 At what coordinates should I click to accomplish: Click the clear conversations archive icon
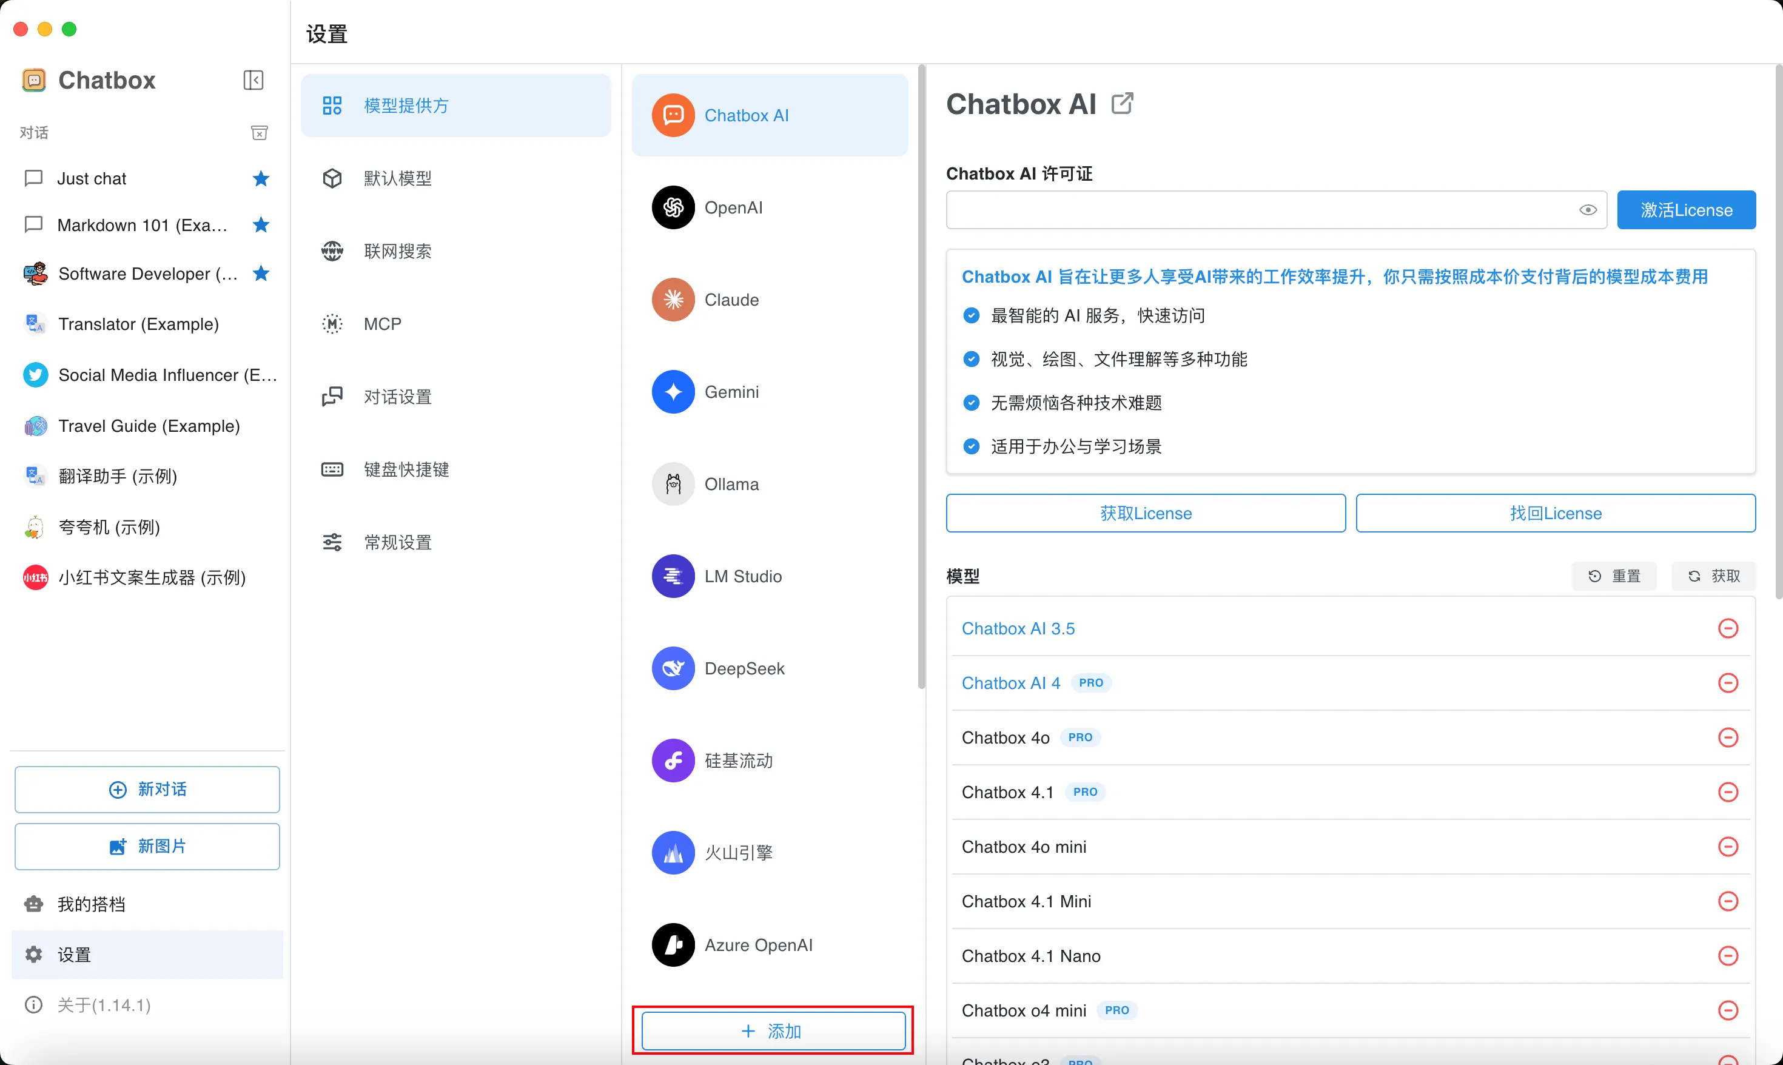click(x=259, y=133)
